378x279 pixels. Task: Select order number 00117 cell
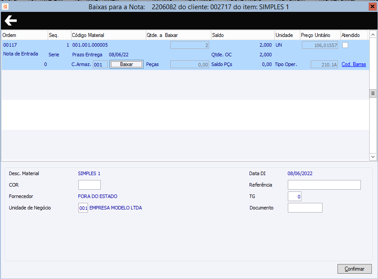click(10, 45)
